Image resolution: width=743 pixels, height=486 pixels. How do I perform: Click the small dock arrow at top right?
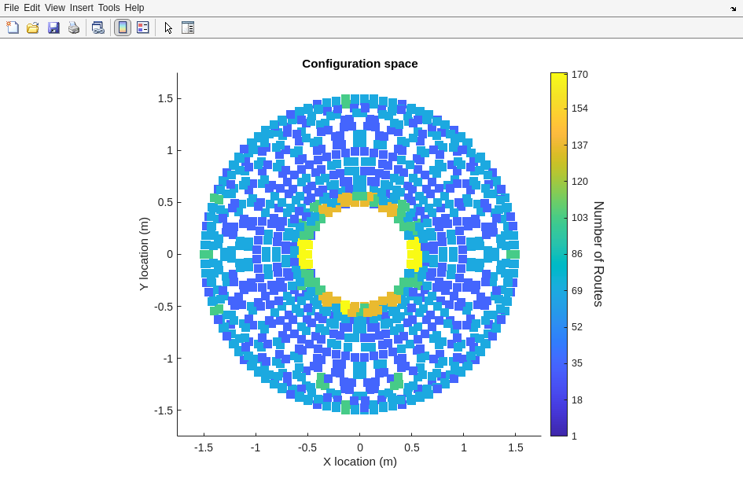point(733,9)
